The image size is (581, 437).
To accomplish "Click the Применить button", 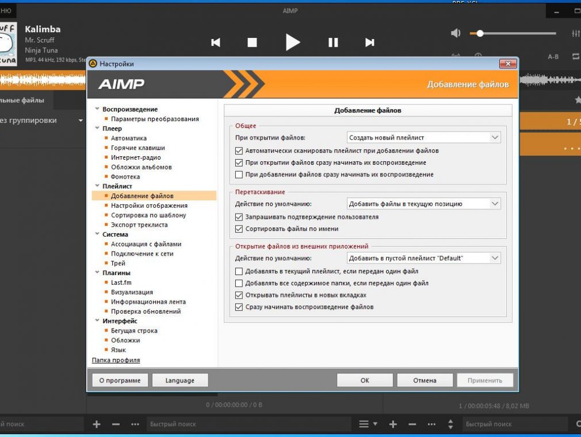I will pyautogui.click(x=485, y=380).
